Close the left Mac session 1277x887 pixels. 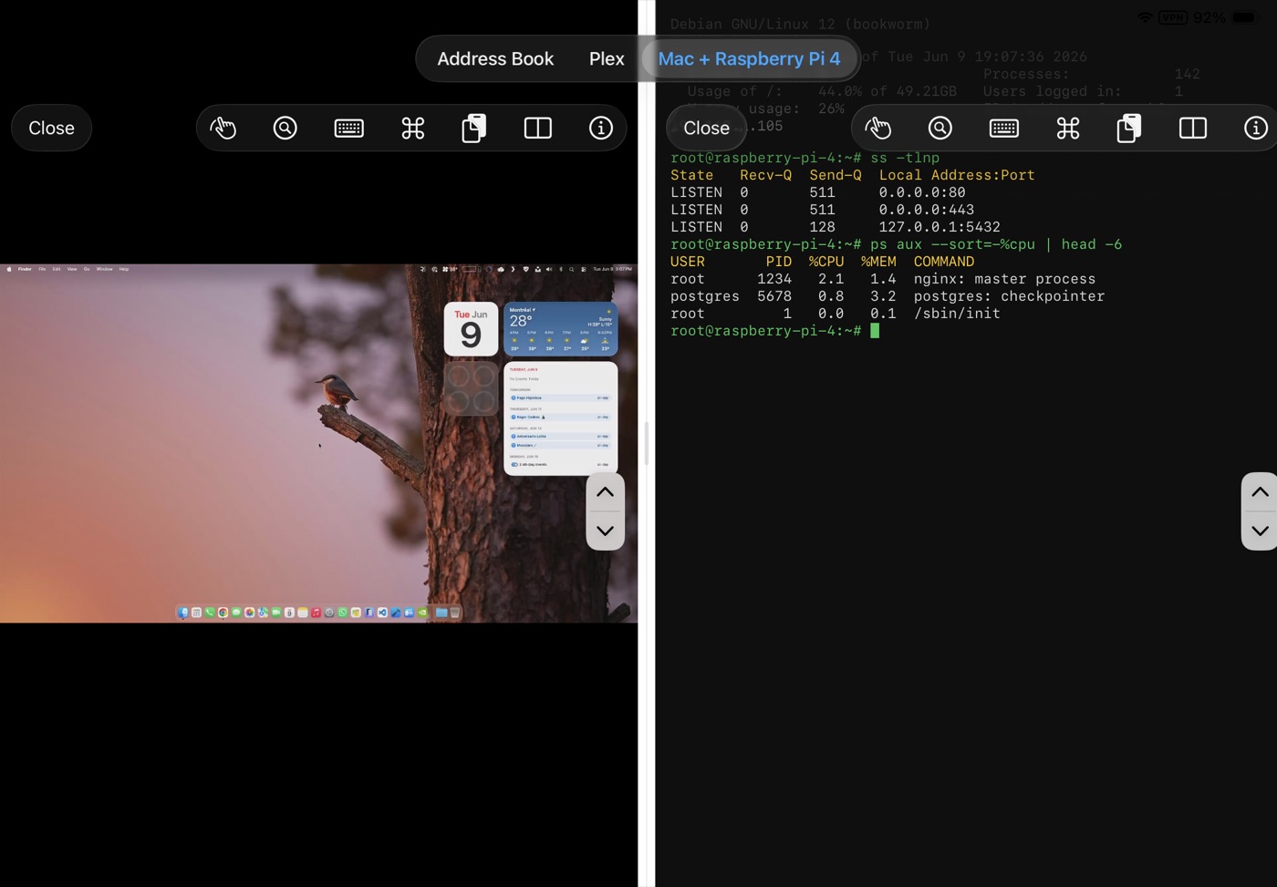coord(51,128)
